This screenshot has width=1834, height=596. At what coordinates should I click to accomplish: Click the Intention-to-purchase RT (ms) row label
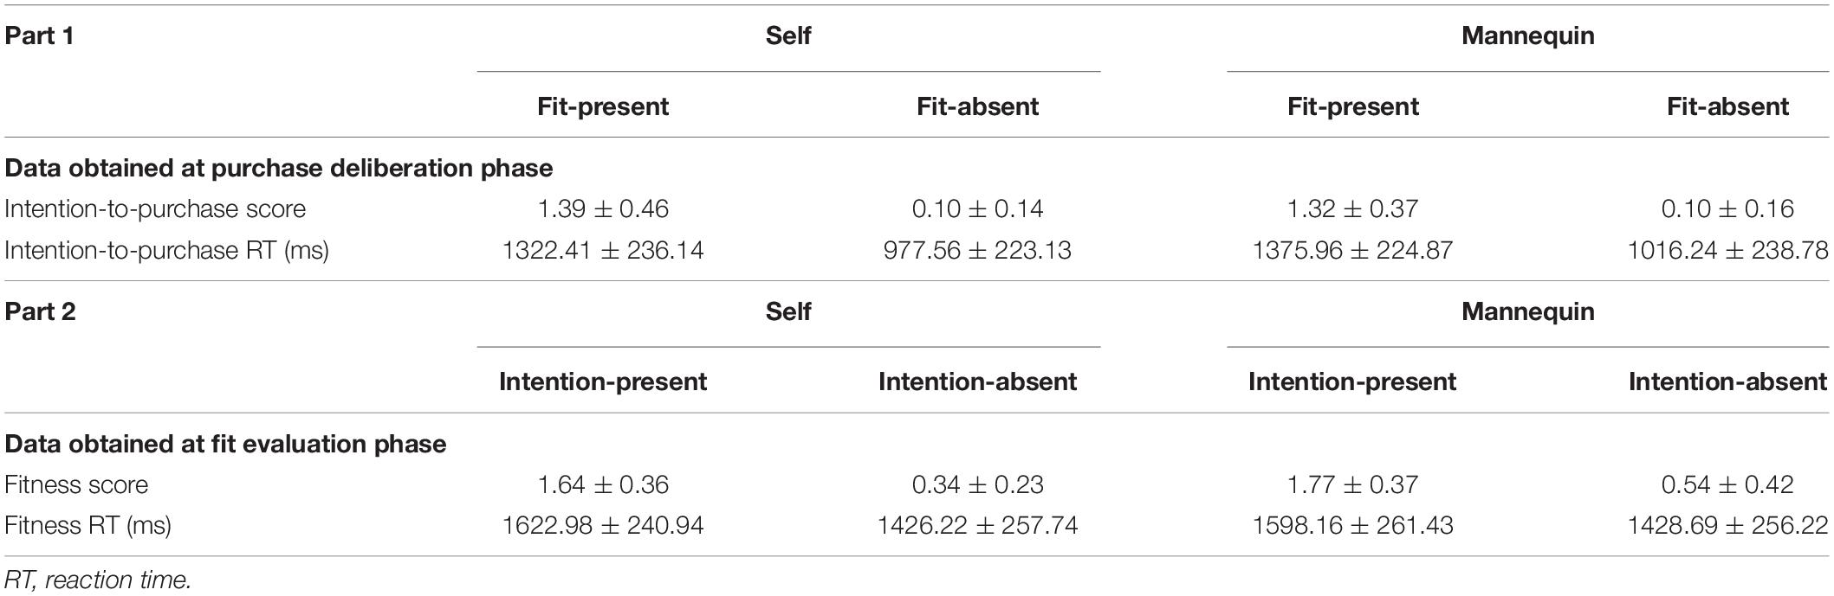click(166, 251)
